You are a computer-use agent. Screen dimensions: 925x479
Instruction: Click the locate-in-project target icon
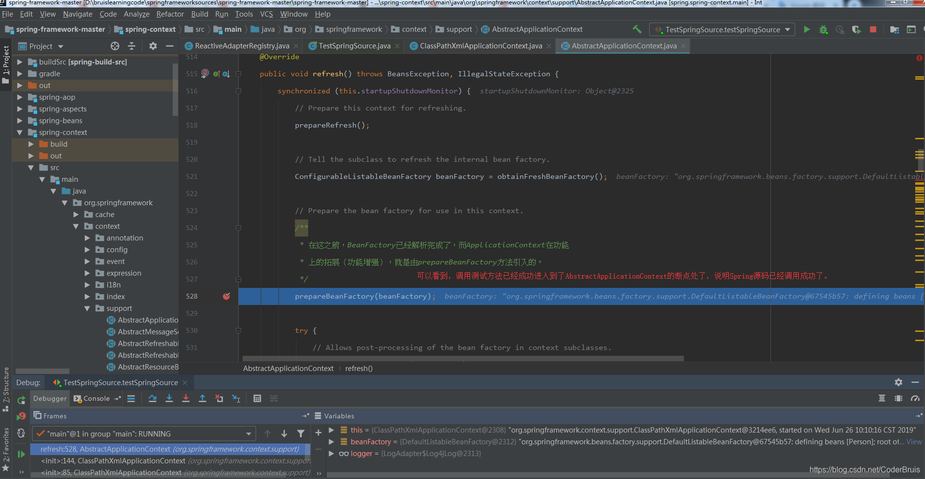115,46
